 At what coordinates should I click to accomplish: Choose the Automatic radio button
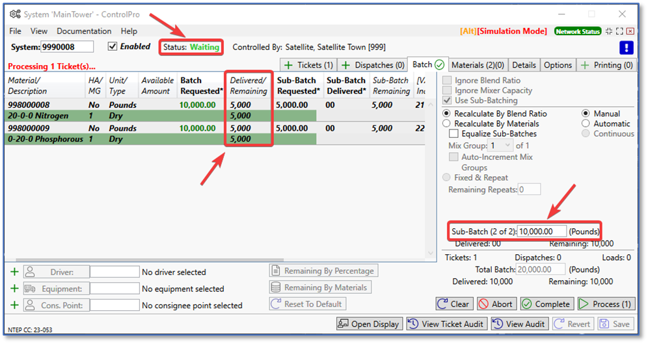587,124
